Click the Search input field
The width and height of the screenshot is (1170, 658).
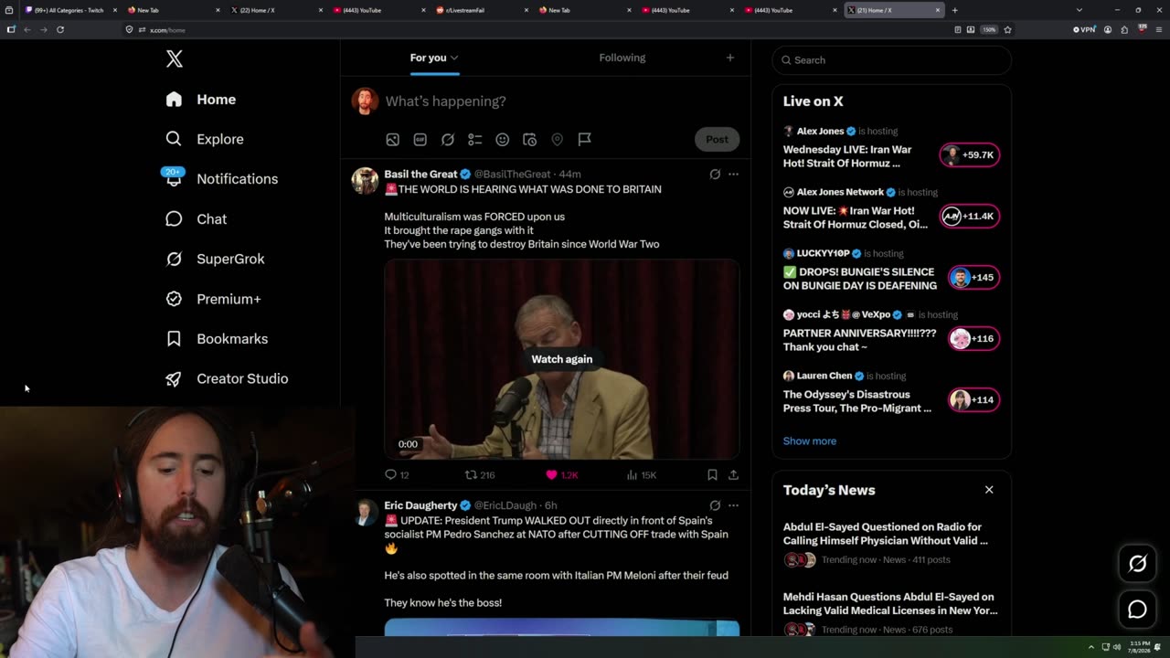click(892, 60)
